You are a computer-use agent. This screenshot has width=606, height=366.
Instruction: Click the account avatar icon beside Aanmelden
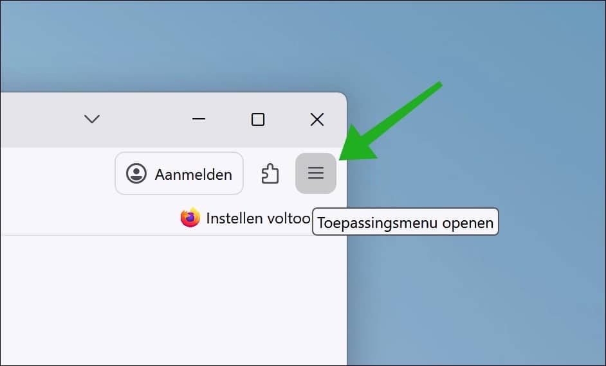coord(136,173)
